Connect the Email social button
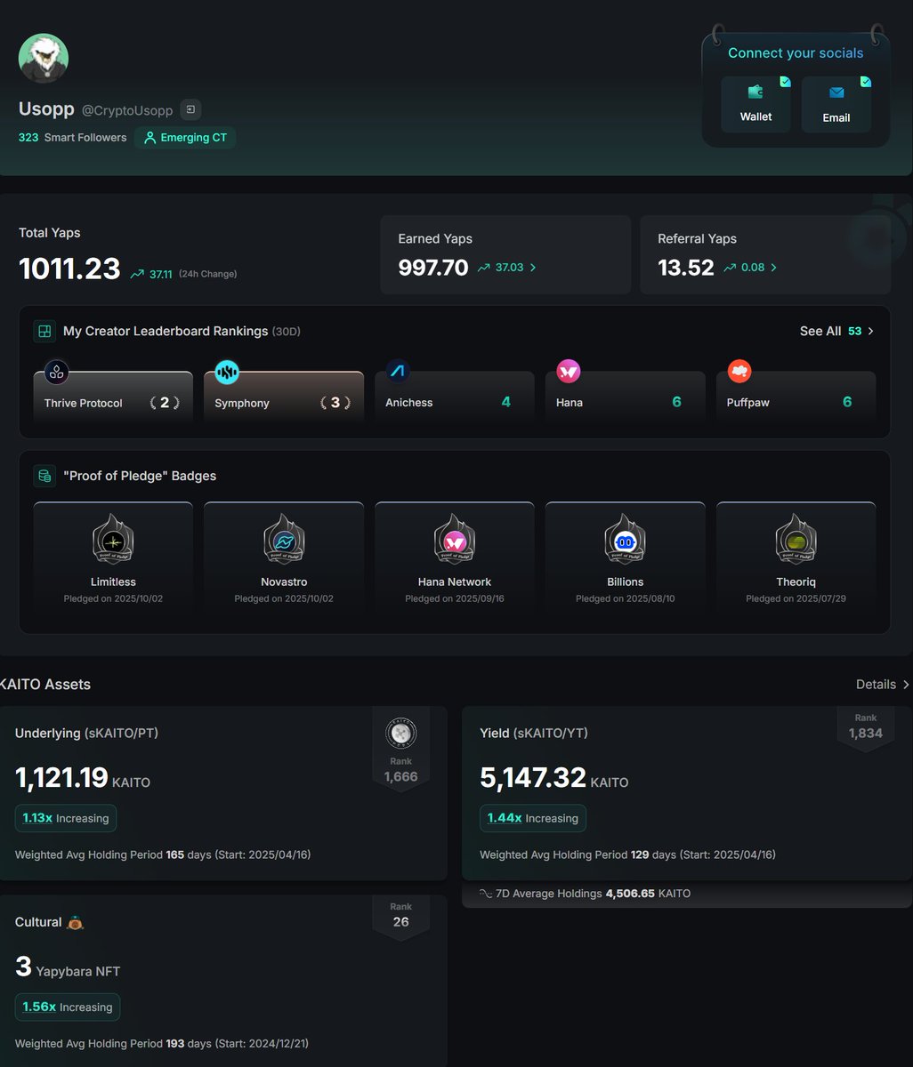Image resolution: width=913 pixels, height=1067 pixels. click(836, 104)
